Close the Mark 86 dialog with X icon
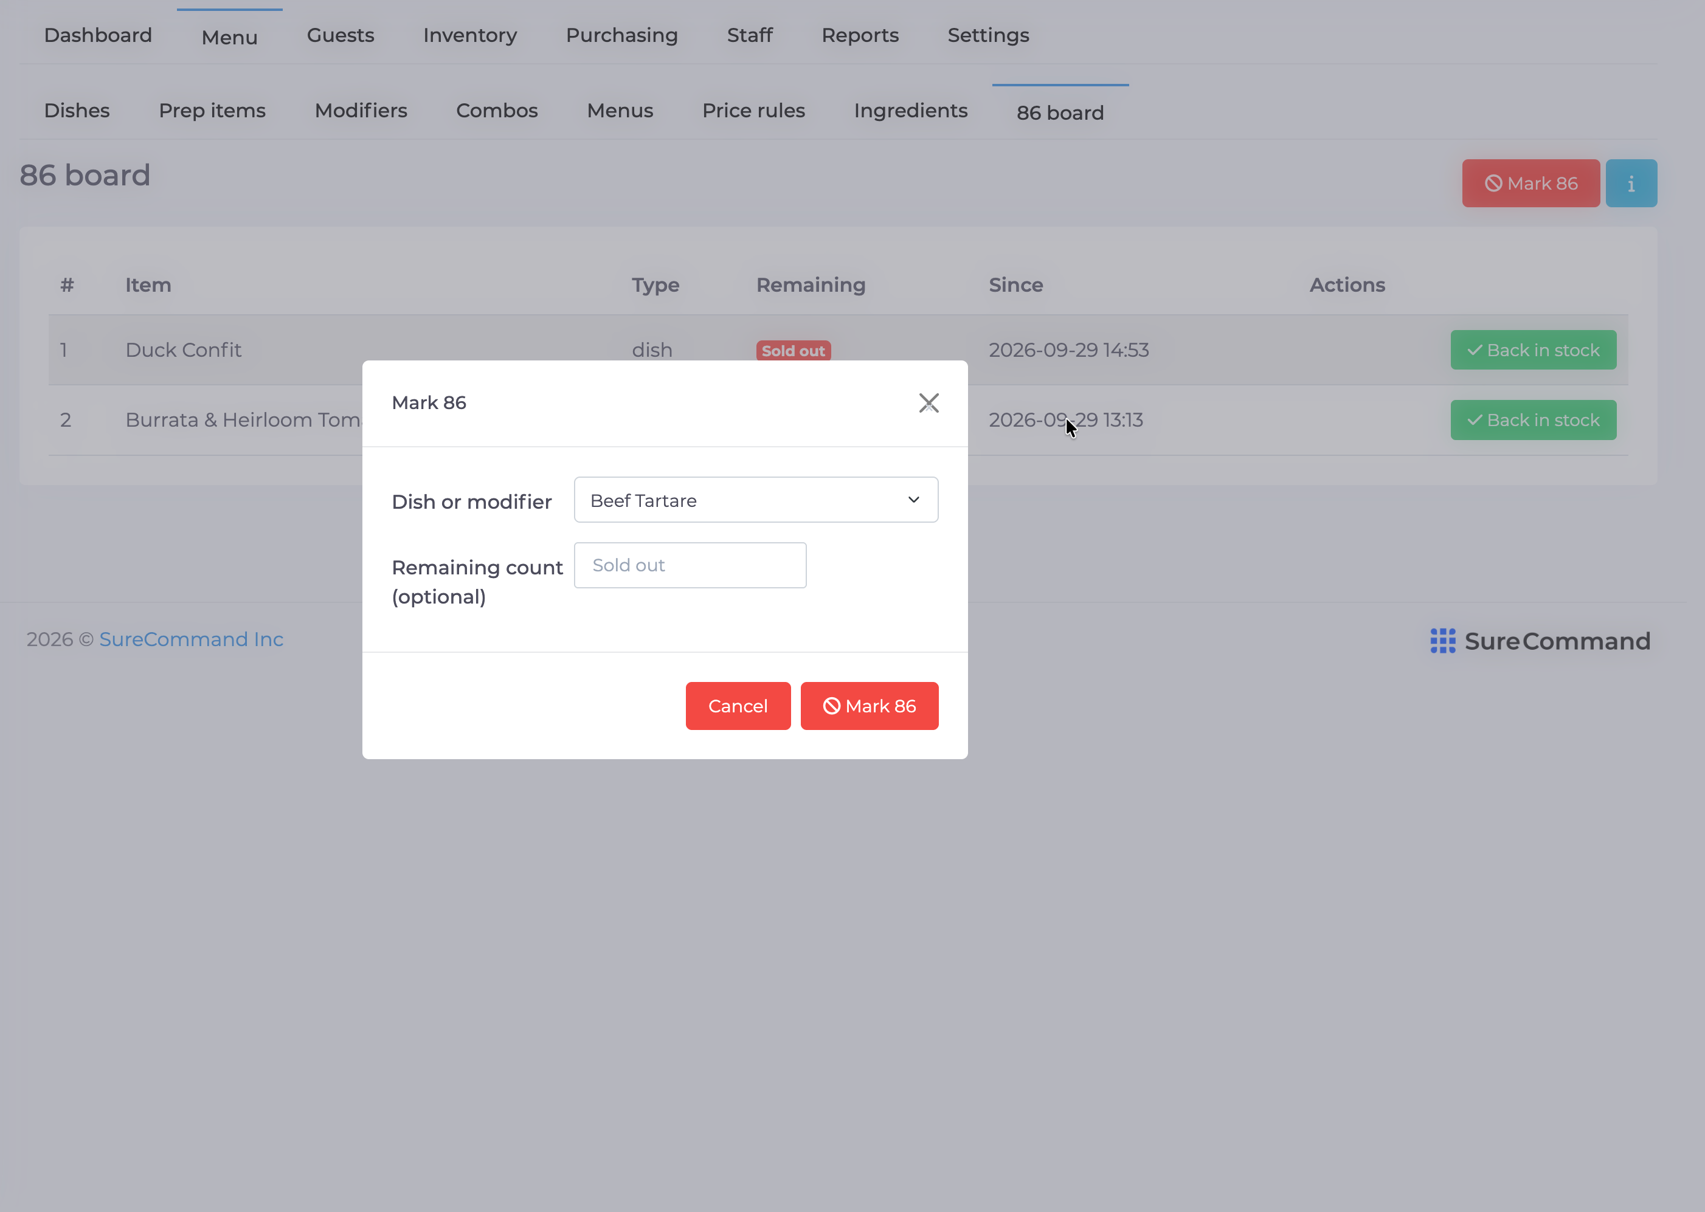Viewport: 1705px width, 1212px height. [x=929, y=403]
